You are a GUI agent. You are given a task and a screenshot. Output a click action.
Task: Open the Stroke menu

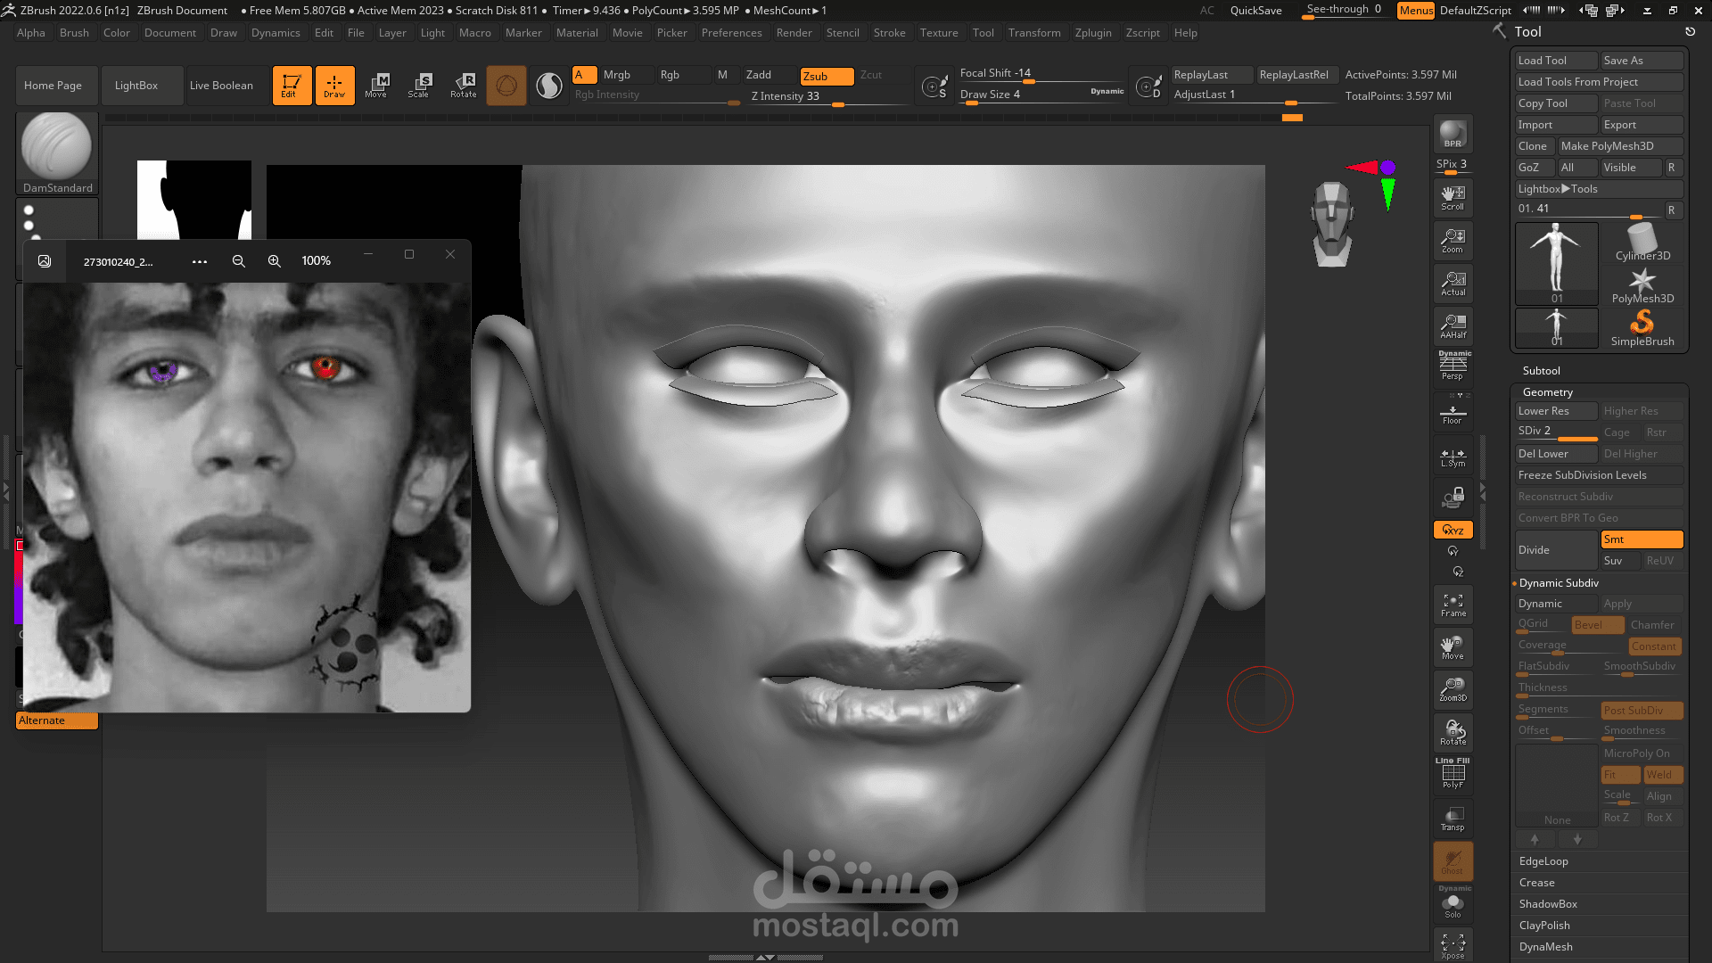pos(890,33)
